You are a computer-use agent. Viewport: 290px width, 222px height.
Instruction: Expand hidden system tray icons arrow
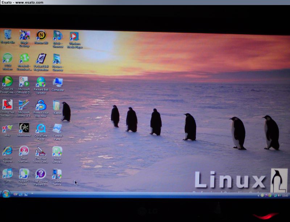coord(258,196)
